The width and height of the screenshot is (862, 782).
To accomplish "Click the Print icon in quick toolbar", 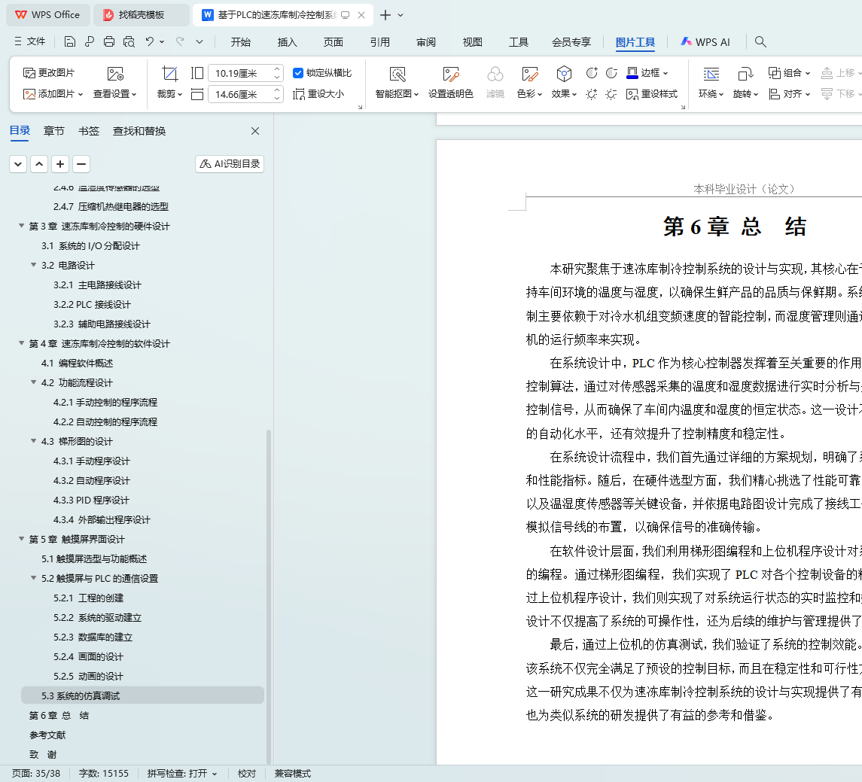I will click(109, 41).
